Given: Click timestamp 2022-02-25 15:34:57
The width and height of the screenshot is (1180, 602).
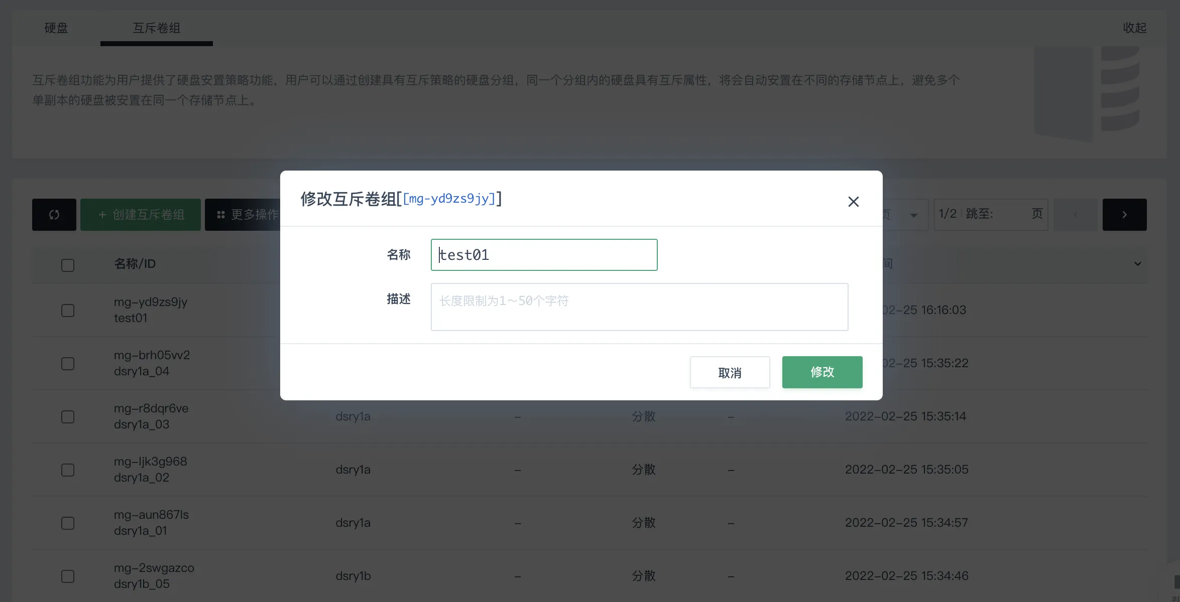Looking at the screenshot, I should click(906, 523).
